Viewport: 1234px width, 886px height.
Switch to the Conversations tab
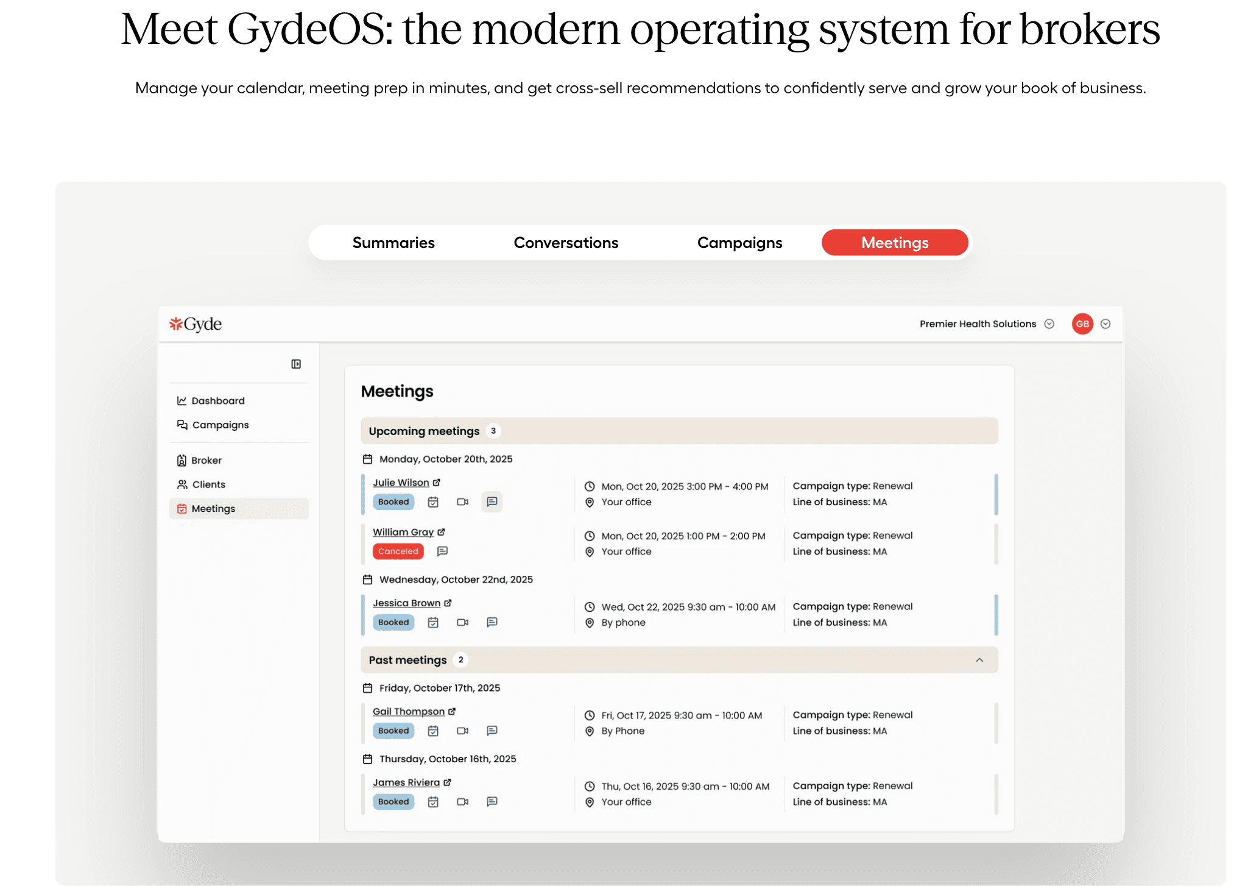[x=566, y=243]
